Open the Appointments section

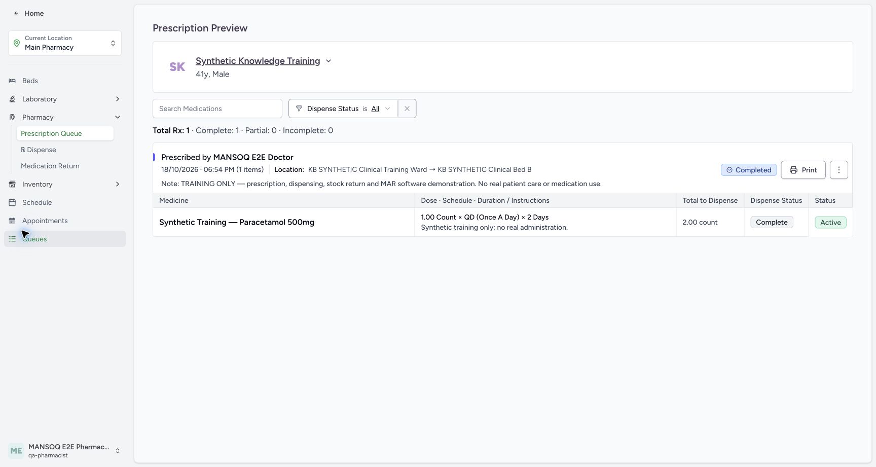65,221
